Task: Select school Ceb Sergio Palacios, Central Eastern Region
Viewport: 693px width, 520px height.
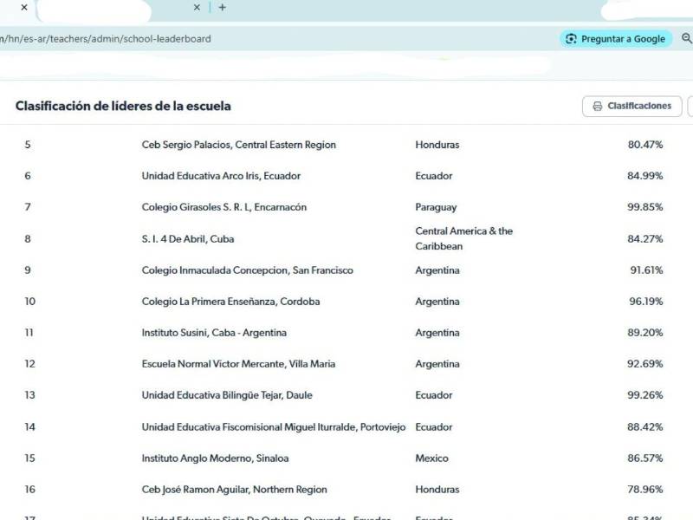Action: point(239,145)
